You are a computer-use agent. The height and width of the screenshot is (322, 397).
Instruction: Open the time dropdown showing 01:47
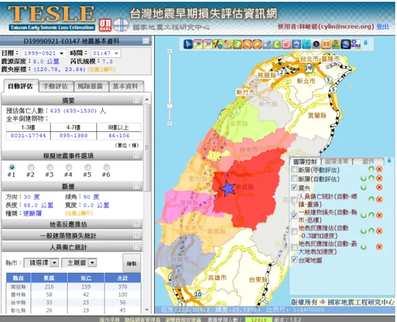pyautogui.click(x=105, y=53)
